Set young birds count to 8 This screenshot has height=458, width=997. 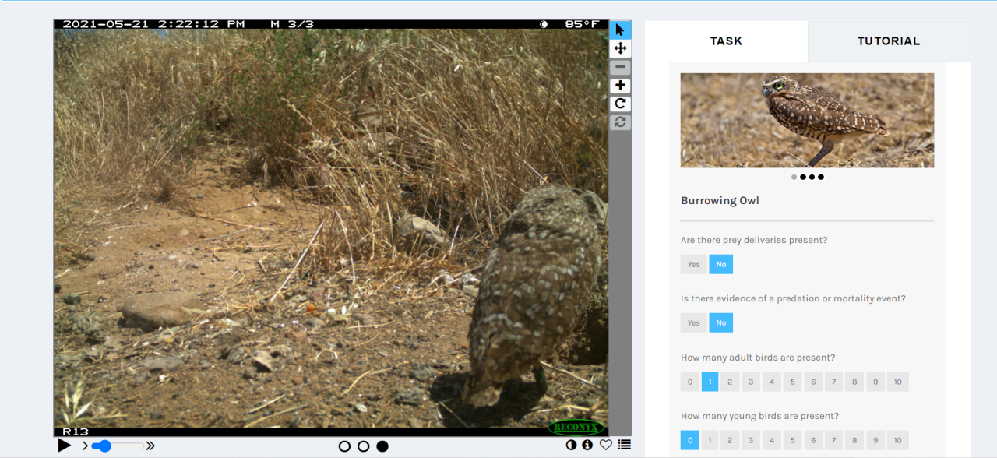click(x=854, y=440)
